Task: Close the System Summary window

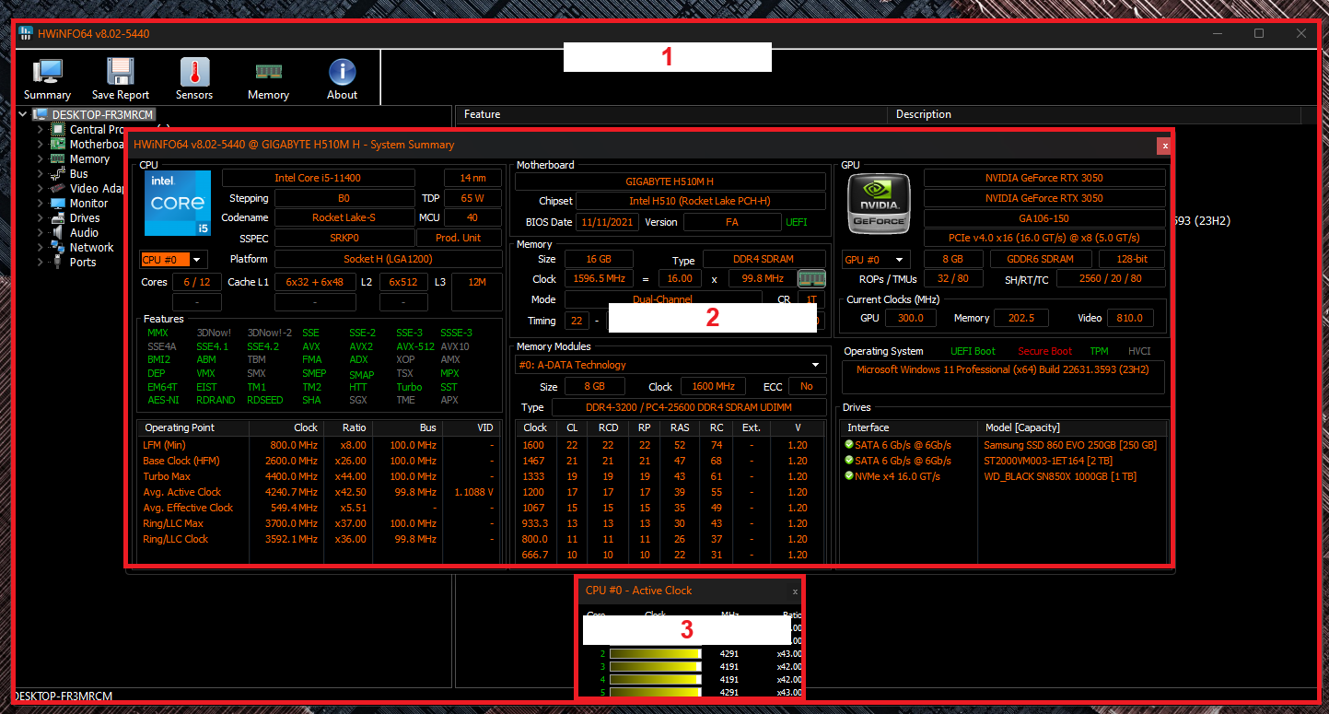Action: (1165, 145)
